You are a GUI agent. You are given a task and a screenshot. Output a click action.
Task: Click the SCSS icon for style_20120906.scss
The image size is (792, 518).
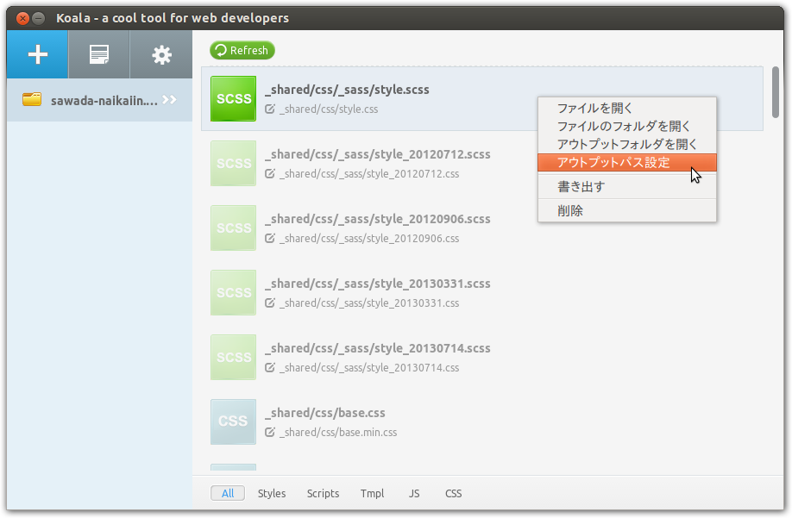233,228
